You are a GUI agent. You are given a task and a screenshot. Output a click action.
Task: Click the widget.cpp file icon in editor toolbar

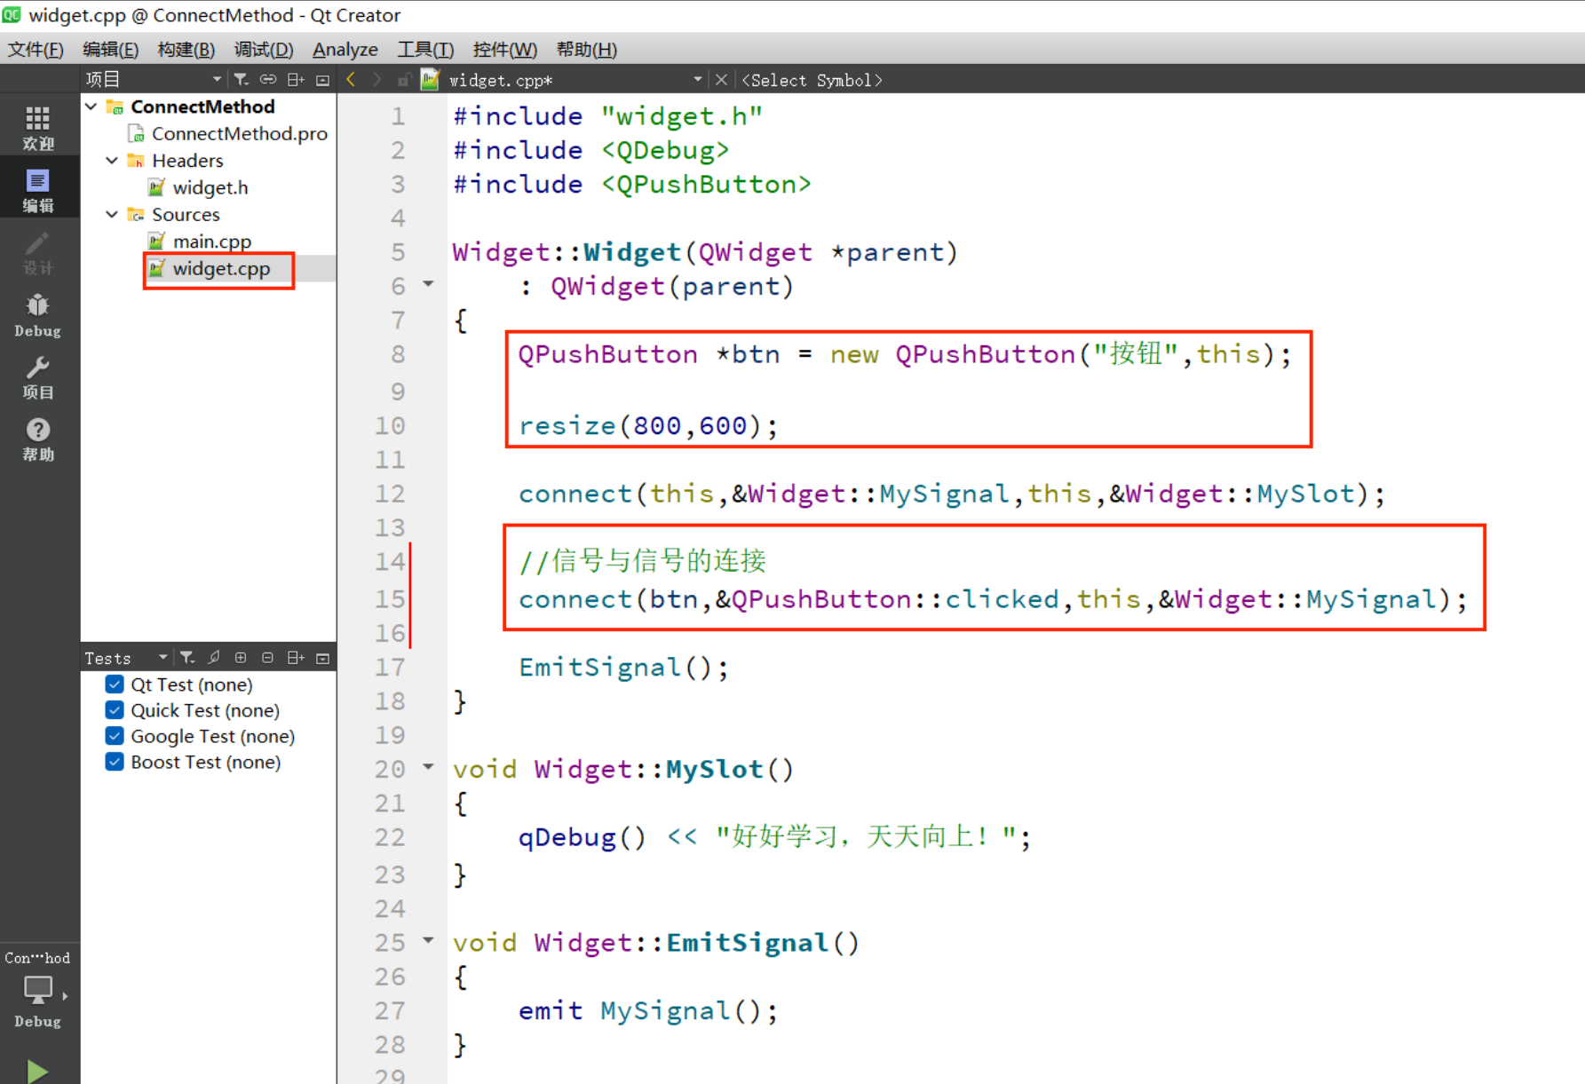430,80
